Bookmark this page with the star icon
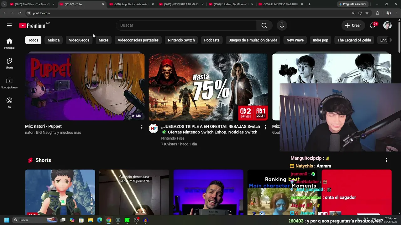 click(x=367, y=13)
